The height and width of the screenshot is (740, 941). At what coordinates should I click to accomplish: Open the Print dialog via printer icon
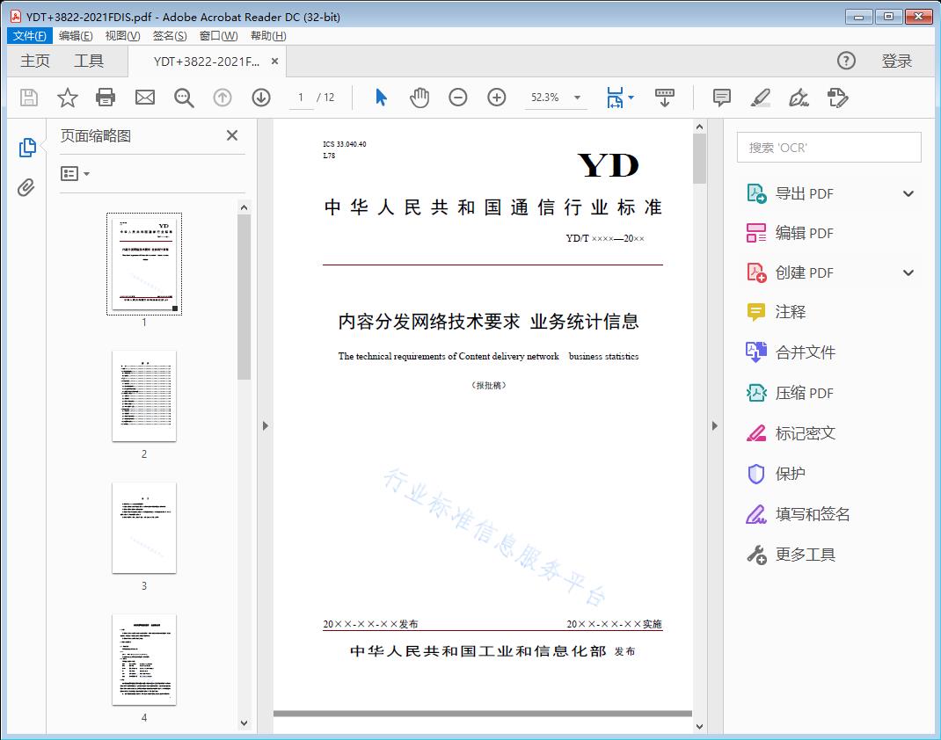pos(106,98)
